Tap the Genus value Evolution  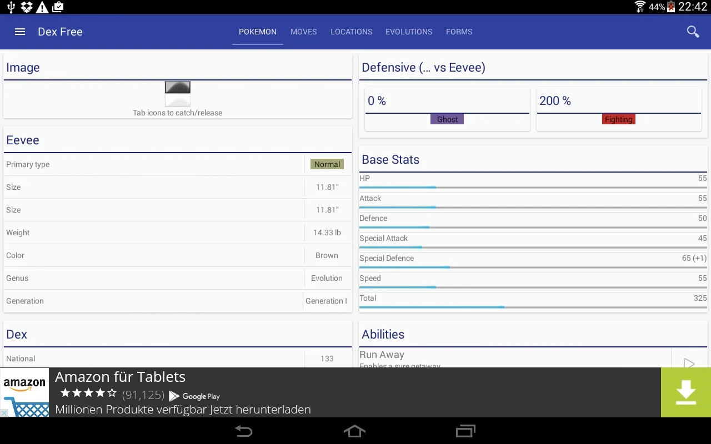click(x=327, y=278)
